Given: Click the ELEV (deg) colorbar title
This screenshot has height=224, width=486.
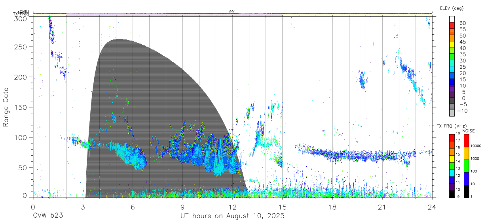Looking at the screenshot, I should tap(452, 8).
